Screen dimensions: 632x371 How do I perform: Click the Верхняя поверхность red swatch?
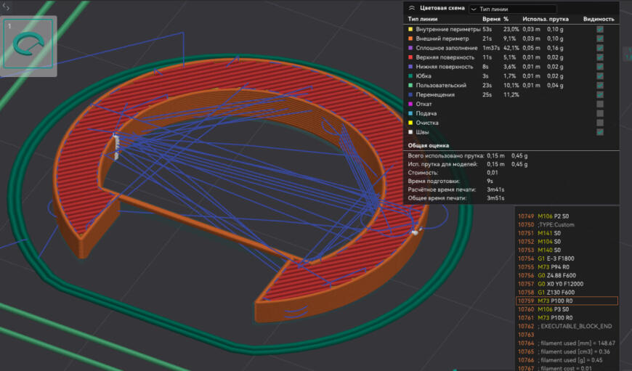410,57
